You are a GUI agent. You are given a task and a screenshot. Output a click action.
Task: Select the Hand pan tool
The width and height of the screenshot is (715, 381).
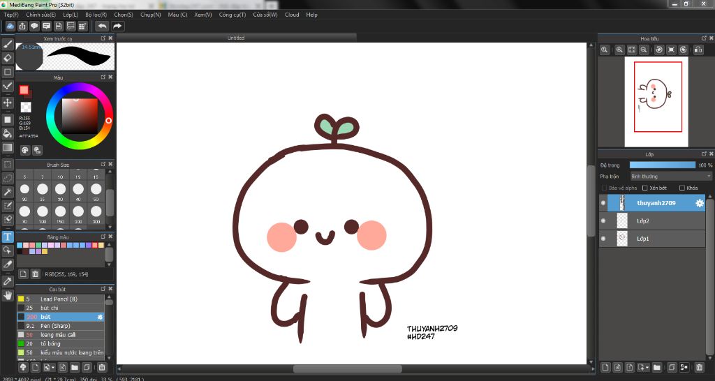click(7, 295)
